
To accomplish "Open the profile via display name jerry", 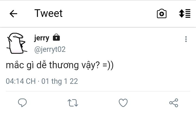I will click(41, 38).
